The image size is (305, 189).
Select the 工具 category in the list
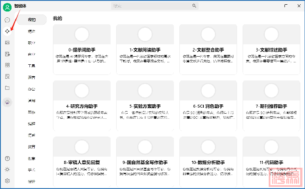click(x=32, y=66)
